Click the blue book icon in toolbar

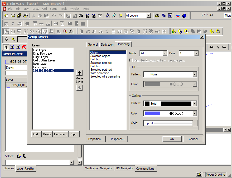pyautogui.click(x=184, y=16)
